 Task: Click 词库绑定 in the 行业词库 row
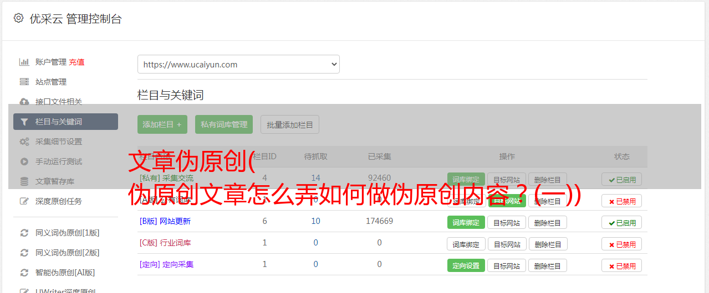pos(466,244)
